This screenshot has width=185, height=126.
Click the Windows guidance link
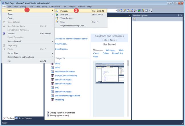click(110, 50)
